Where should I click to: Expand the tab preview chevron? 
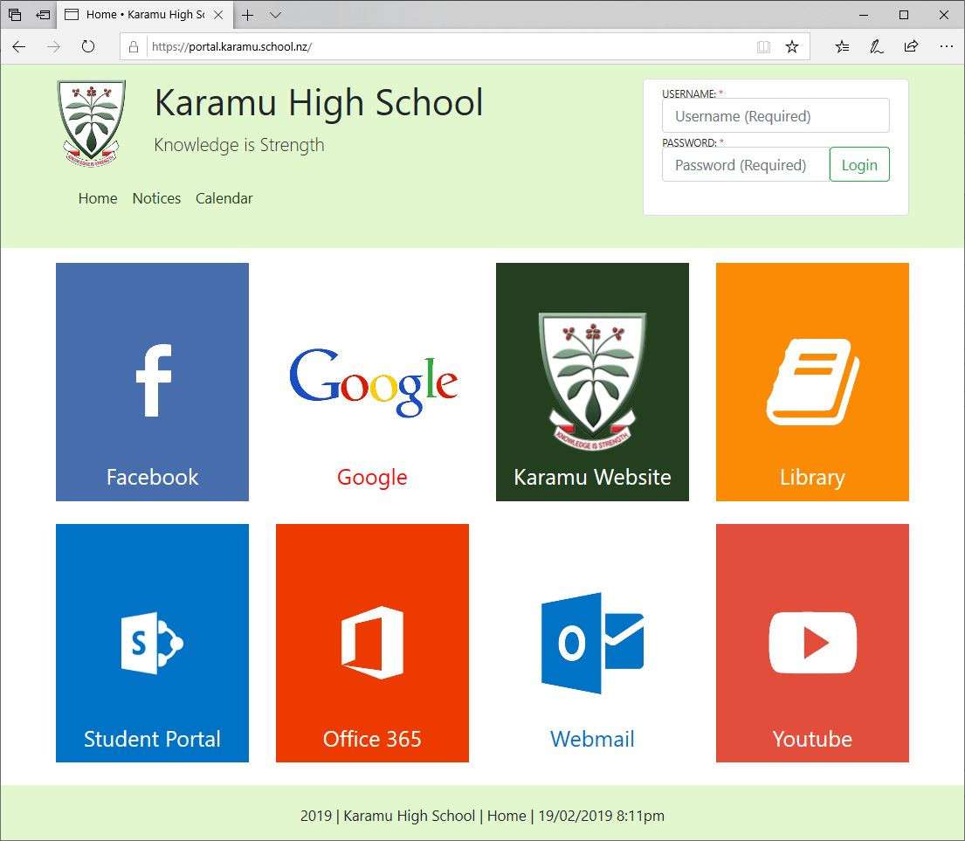coord(276,16)
